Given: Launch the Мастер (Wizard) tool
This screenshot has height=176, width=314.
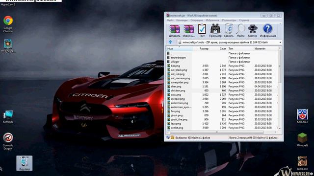Looking at the screenshot, I should (253, 30).
